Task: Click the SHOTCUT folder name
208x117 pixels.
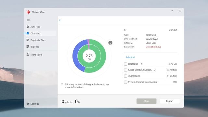Action: [133, 64]
